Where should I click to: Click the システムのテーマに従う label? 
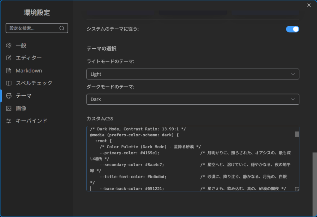[113, 29]
